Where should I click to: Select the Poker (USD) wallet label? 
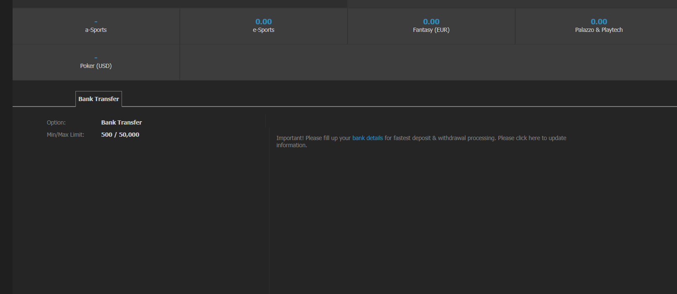tap(96, 66)
